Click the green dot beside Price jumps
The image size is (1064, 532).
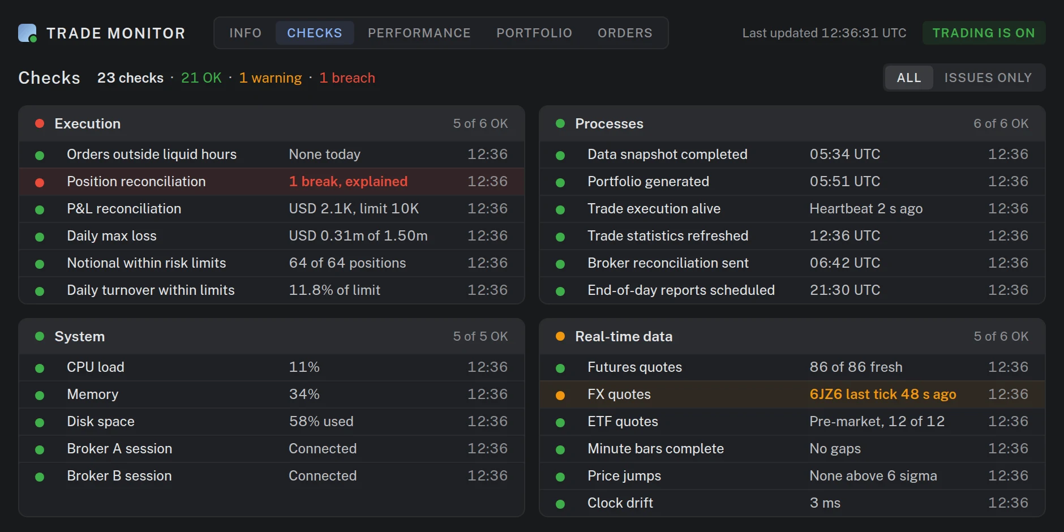560,477
